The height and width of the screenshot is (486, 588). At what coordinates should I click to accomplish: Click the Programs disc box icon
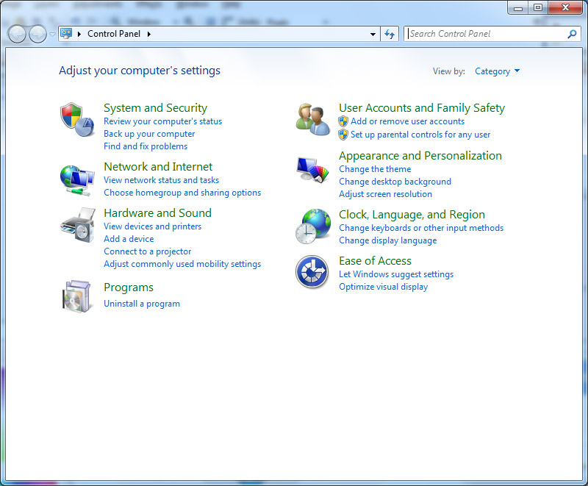[77, 296]
